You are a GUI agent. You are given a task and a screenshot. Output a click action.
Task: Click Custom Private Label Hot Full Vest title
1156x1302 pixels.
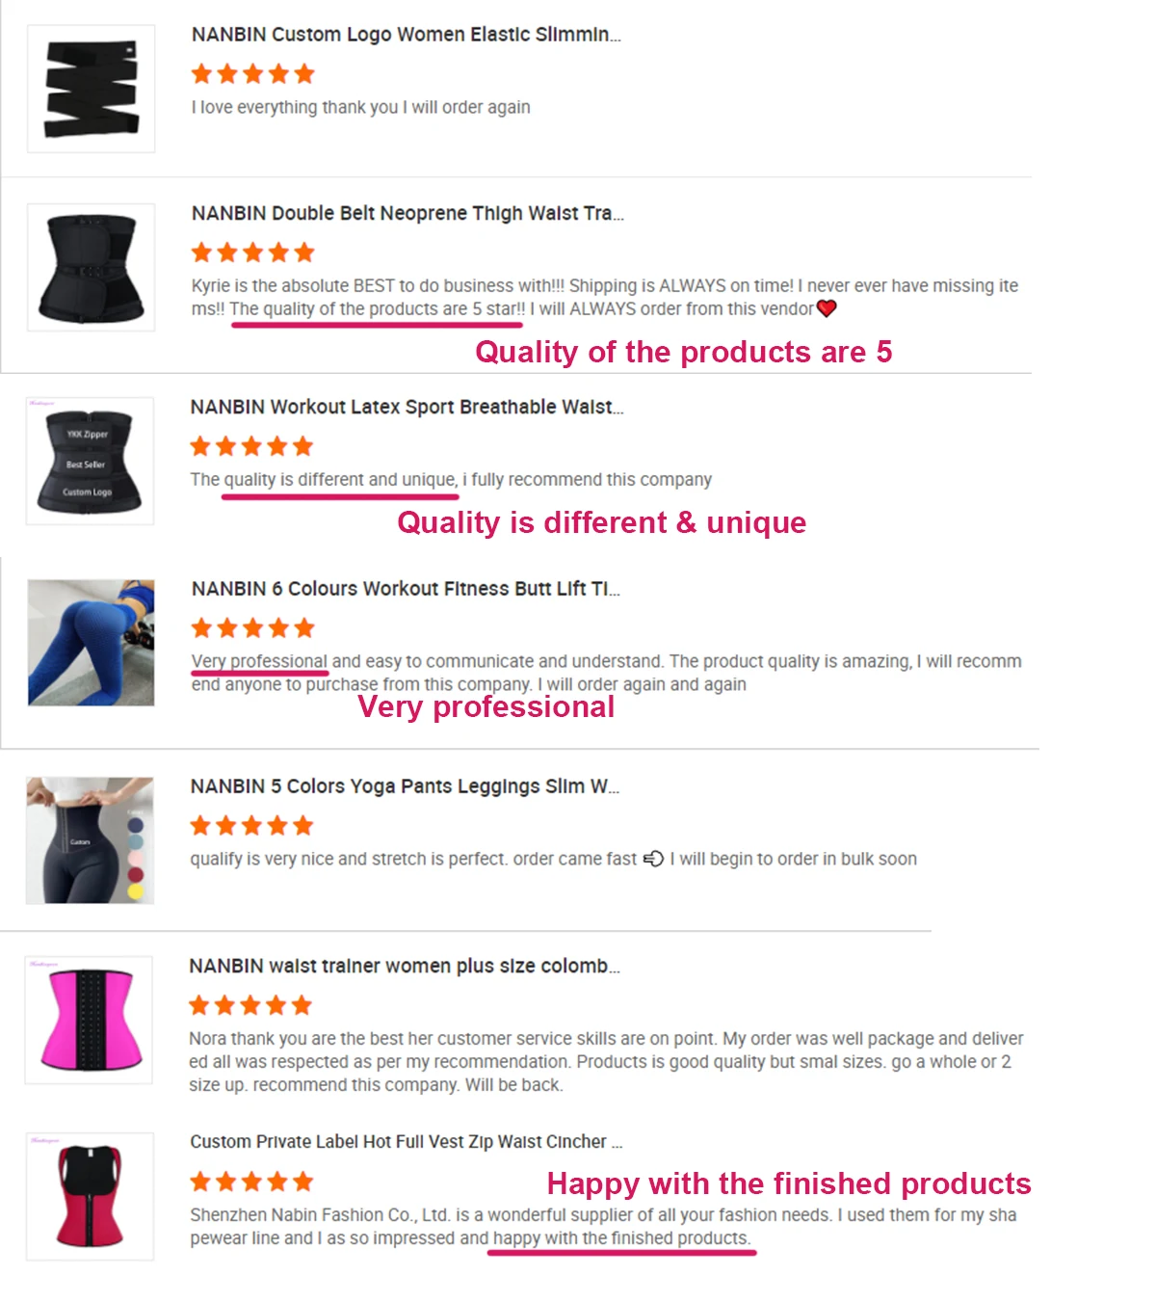(x=406, y=1142)
